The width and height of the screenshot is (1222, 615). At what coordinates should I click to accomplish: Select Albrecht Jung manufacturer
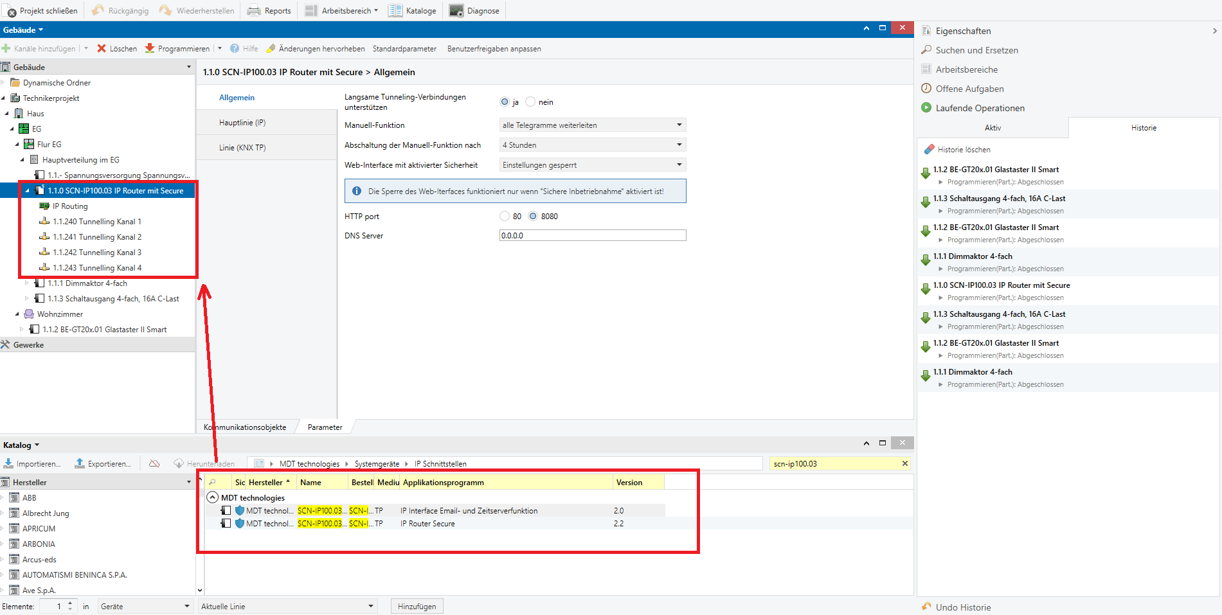(x=46, y=513)
